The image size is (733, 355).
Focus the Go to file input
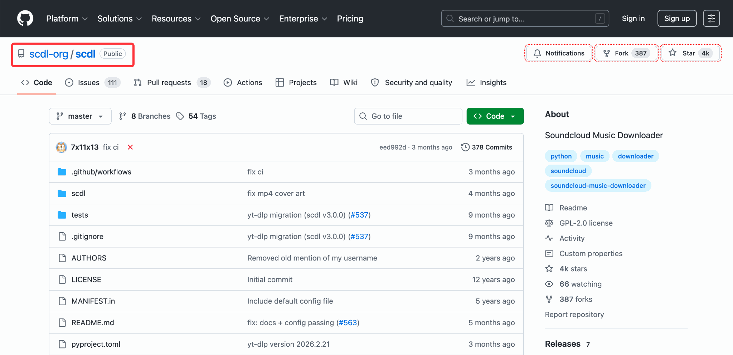coord(408,116)
